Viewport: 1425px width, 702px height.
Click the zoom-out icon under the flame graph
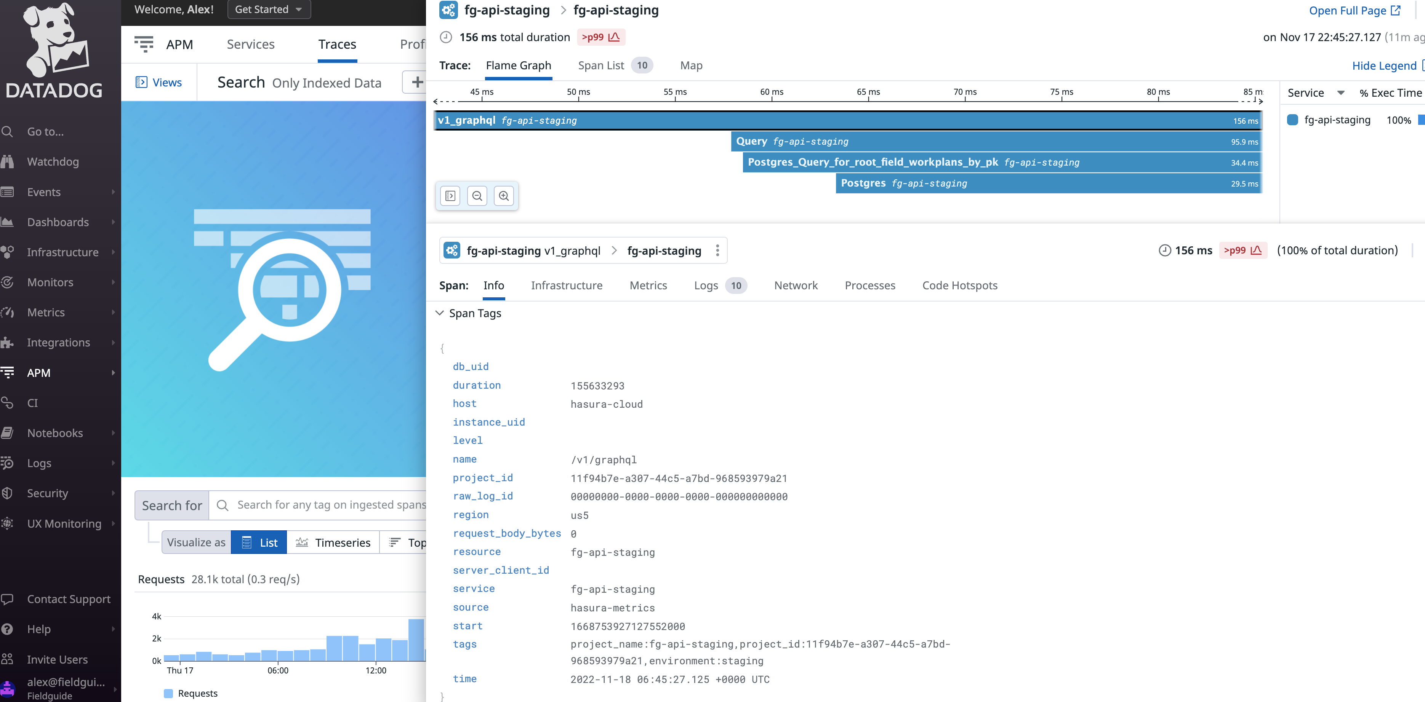point(477,196)
